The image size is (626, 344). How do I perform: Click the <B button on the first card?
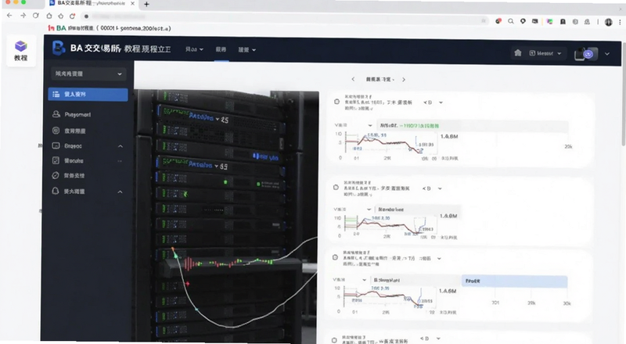(x=427, y=102)
